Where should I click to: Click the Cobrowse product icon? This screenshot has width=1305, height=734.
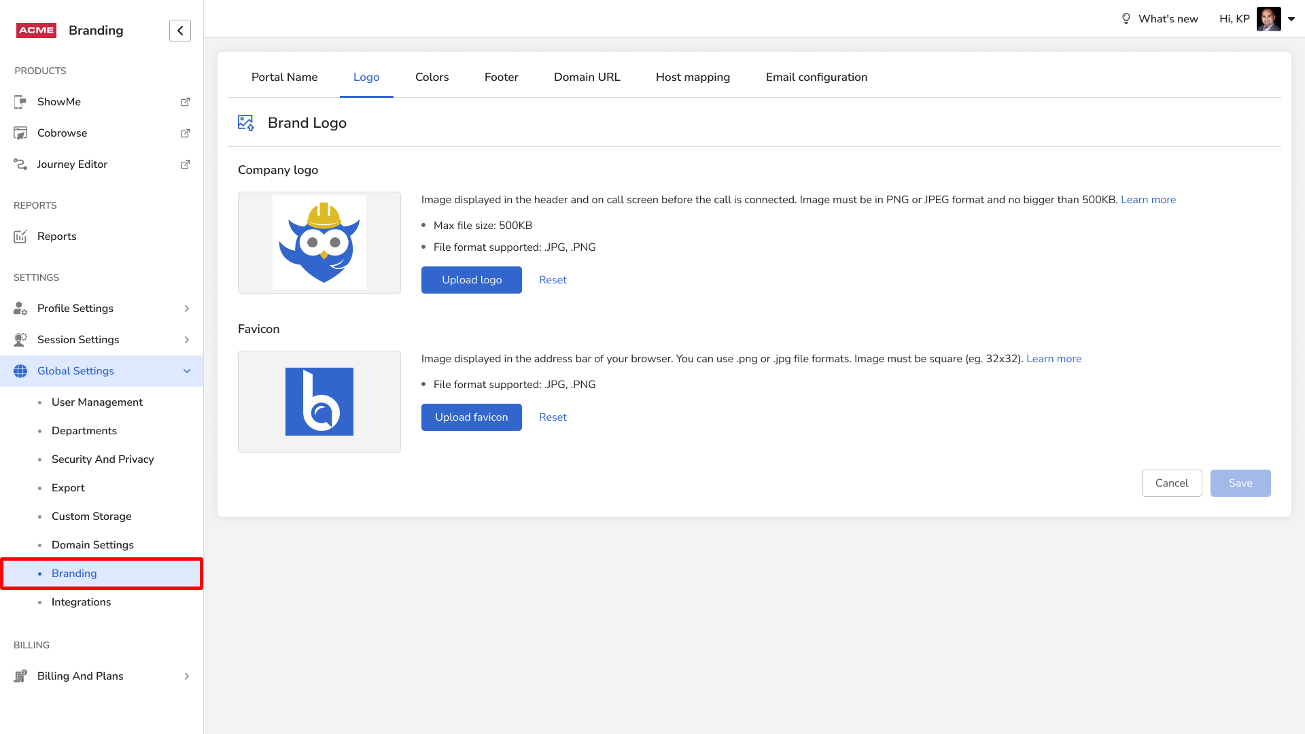20,133
